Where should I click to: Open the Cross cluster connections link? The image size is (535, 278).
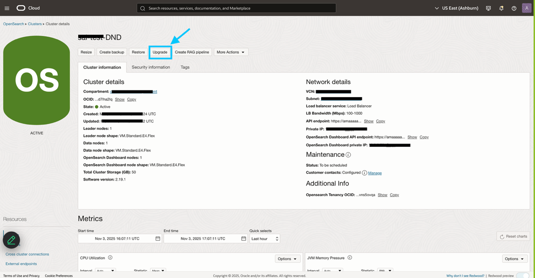pyautogui.click(x=27, y=254)
